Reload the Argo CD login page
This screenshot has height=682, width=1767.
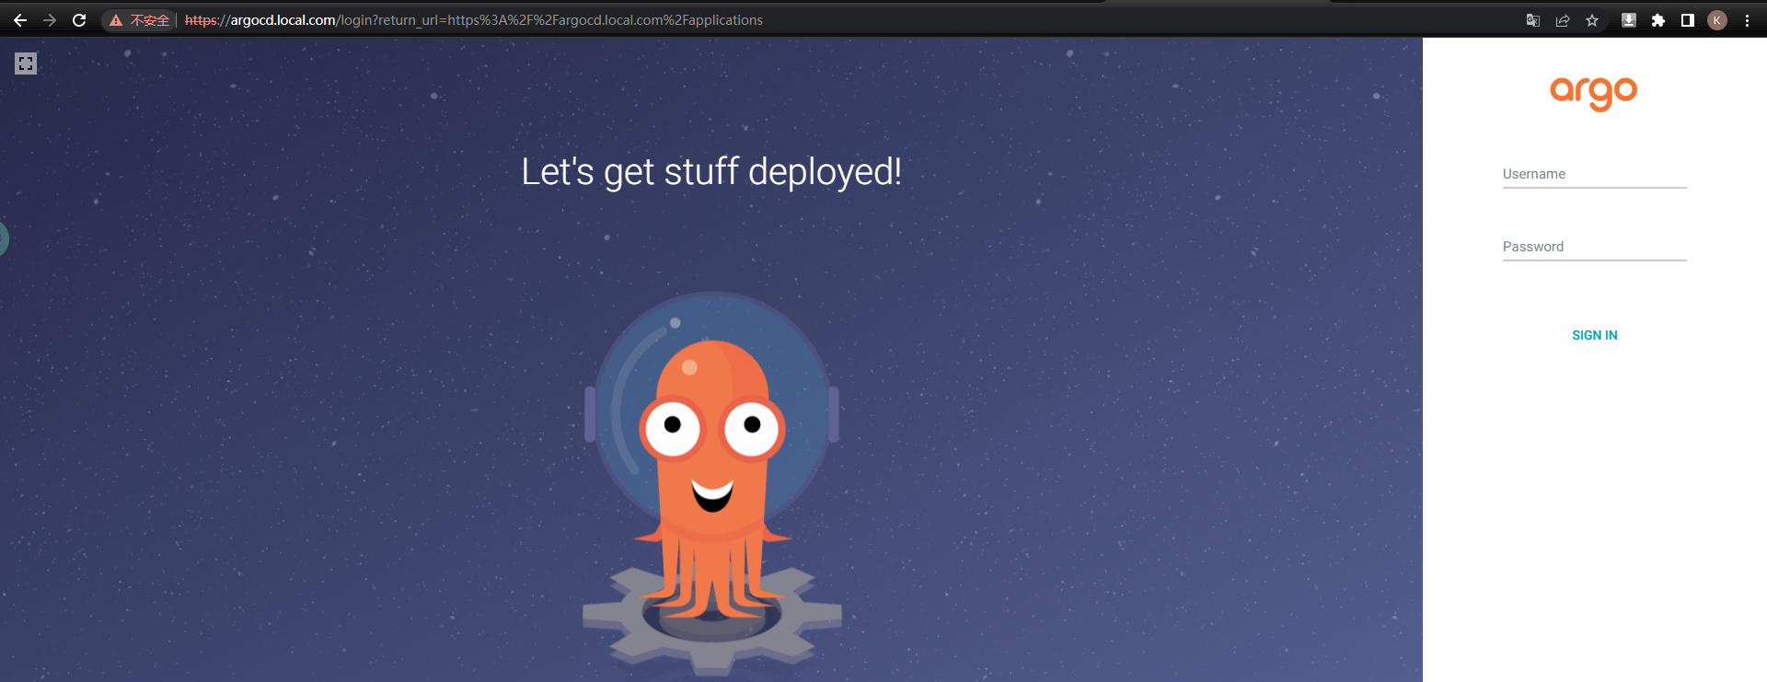tap(79, 20)
